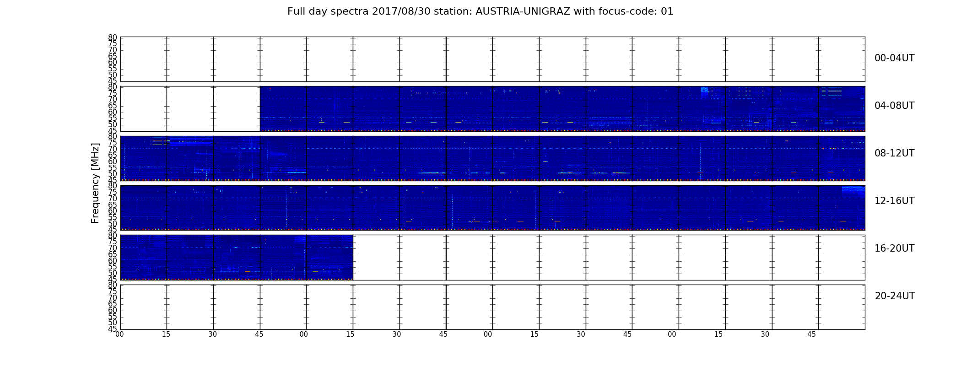
Task: Select the 'Frequency [MHz]' y-axis label
Action: click(95, 183)
